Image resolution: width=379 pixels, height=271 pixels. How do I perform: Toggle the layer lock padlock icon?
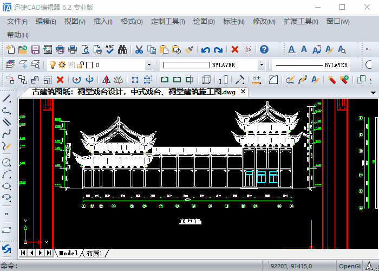point(80,65)
